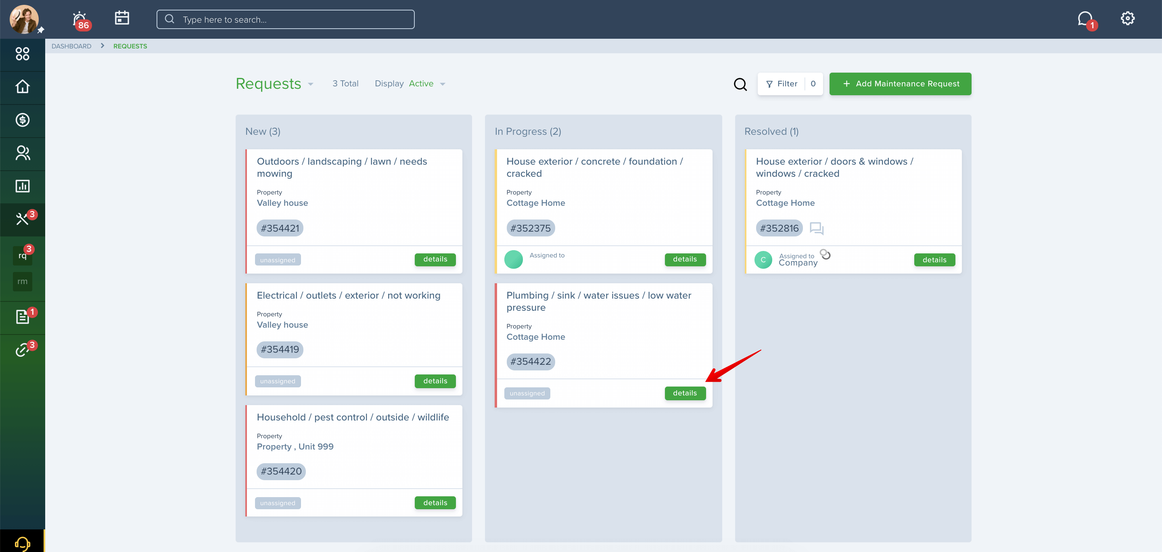1162x552 pixels.
Task: Expand the Requests title dropdown arrow
Action: pos(310,84)
